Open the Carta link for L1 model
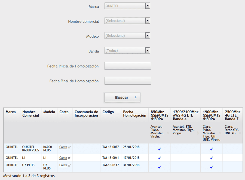 click(63, 158)
